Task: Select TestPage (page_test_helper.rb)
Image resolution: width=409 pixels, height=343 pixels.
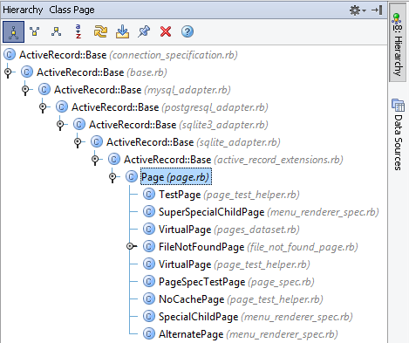Action: (222, 195)
